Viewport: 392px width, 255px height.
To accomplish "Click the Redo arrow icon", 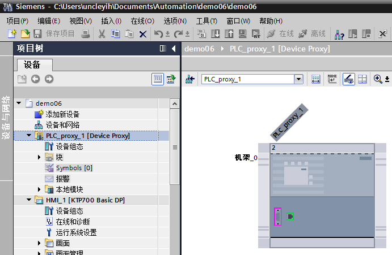I will coord(179,34).
